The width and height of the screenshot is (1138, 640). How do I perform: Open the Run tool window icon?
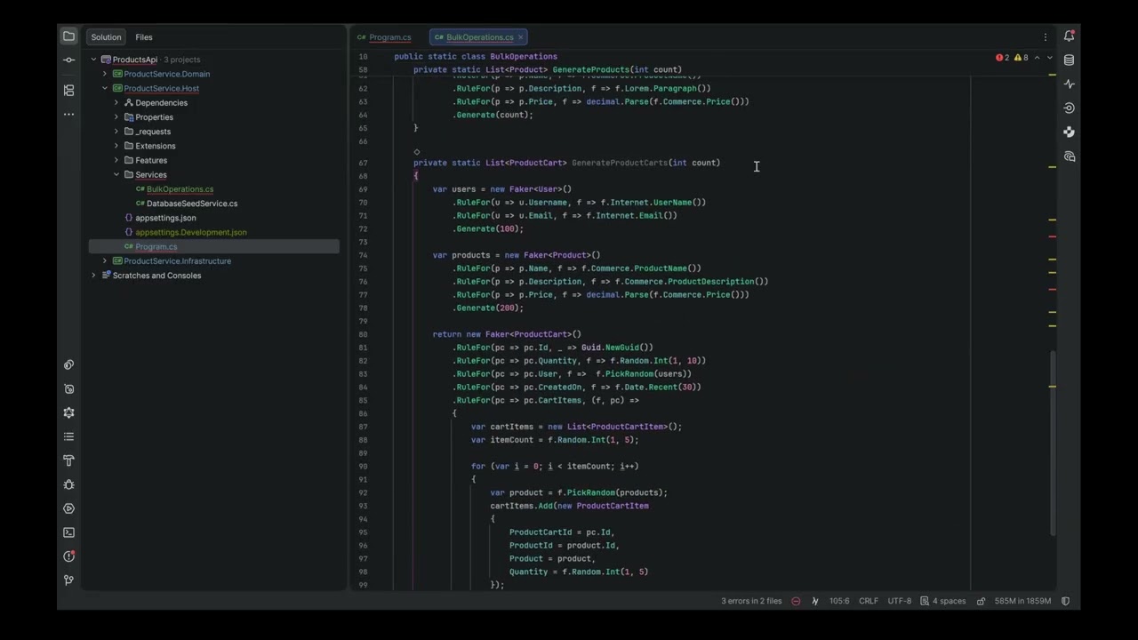click(68, 508)
